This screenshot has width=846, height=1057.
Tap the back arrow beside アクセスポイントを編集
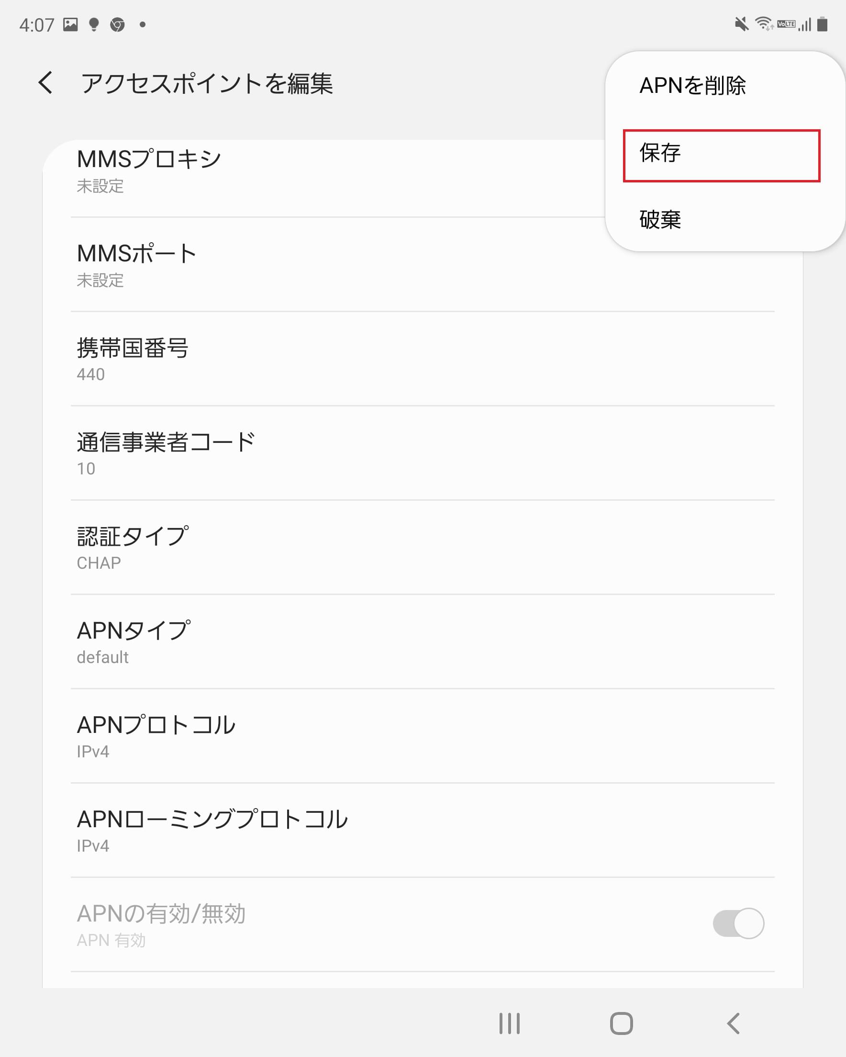pyautogui.click(x=45, y=82)
